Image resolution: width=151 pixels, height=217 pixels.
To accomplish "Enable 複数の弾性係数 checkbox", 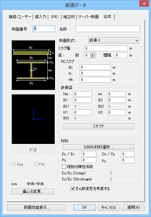I will pos(64,166).
